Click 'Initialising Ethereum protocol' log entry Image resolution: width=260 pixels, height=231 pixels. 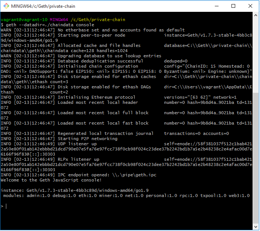point(97,97)
